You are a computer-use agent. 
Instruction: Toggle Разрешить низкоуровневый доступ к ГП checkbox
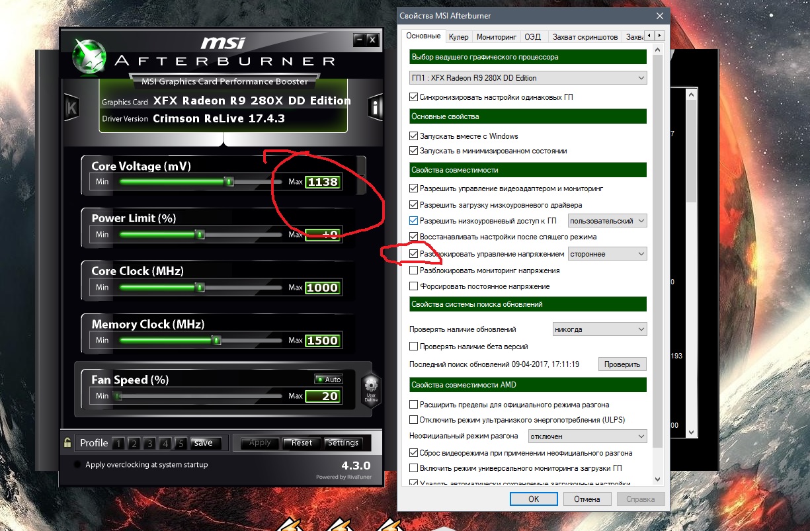tap(414, 221)
